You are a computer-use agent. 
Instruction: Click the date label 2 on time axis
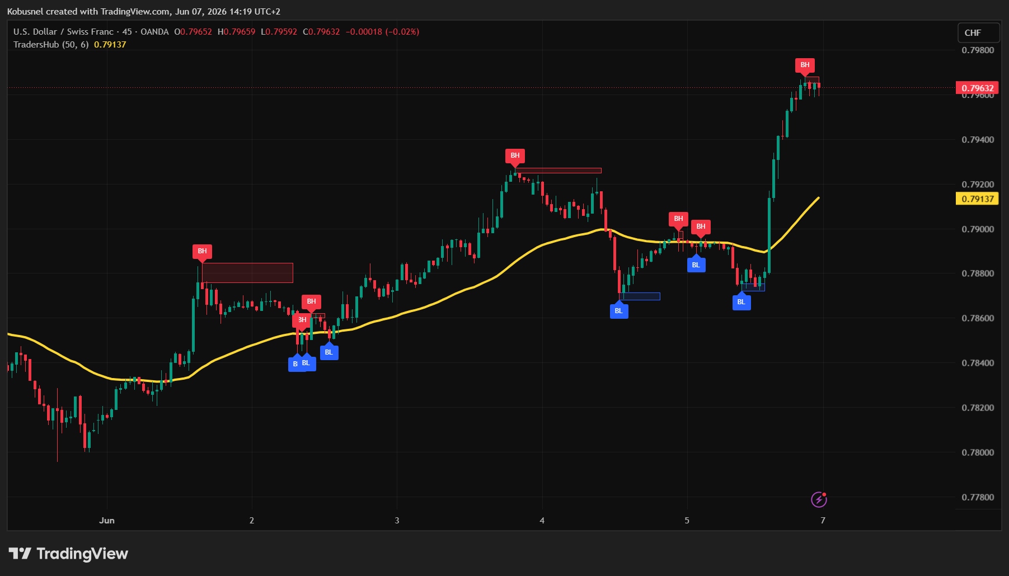click(x=252, y=521)
